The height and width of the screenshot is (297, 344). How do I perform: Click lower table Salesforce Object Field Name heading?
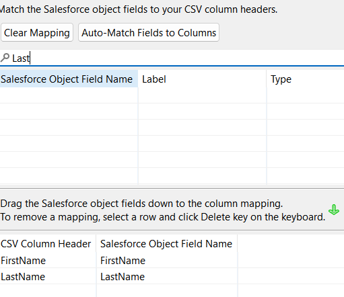(x=167, y=244)
